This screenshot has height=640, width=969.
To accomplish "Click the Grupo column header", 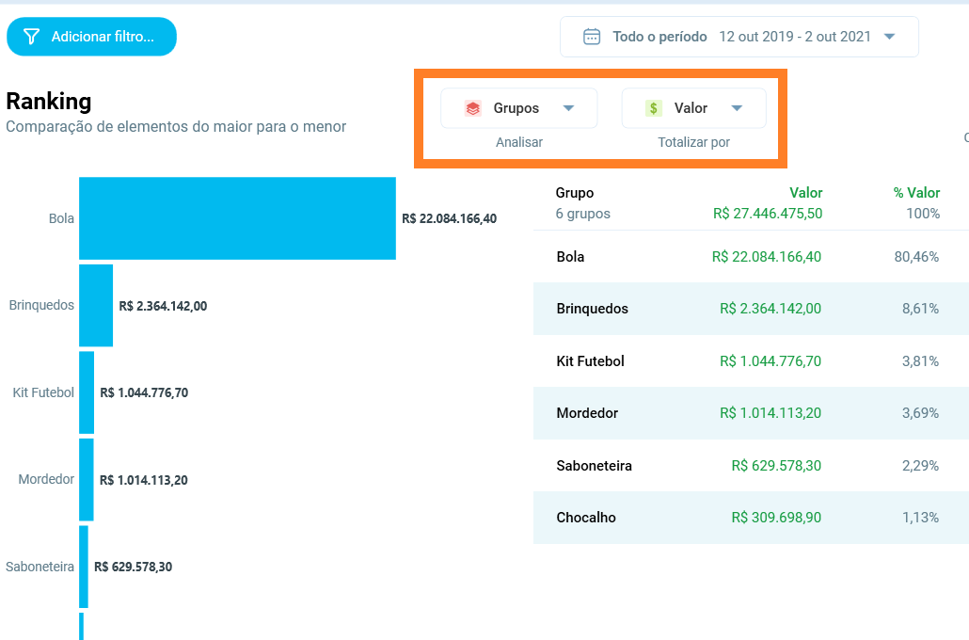I will click(575, 193).
